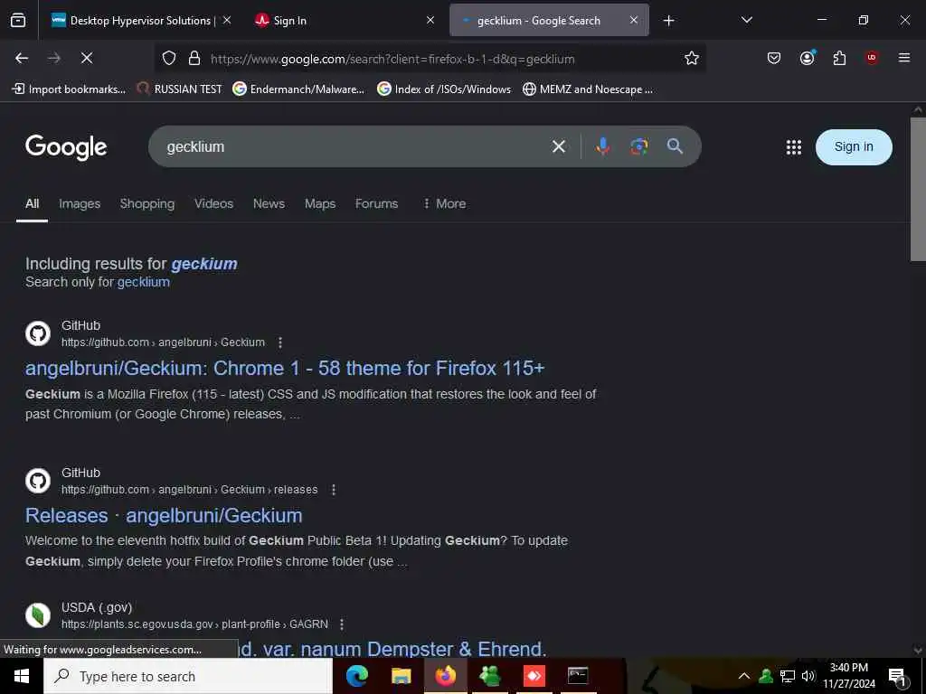Open the angelbruni/Geckium Chrome theme result

[285, 369]
